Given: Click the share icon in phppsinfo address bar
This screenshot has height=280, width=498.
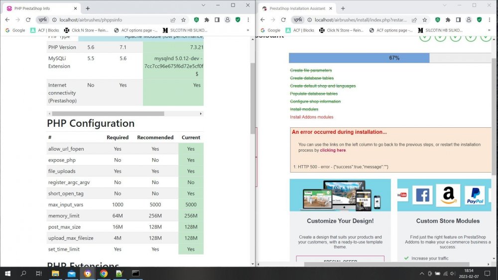Looking at the screenshot, I should click(173, 20).
